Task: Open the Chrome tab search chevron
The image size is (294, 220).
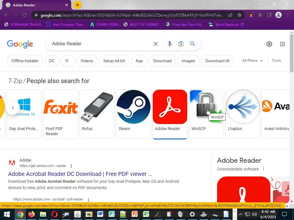Action: [x=248, y=4]
